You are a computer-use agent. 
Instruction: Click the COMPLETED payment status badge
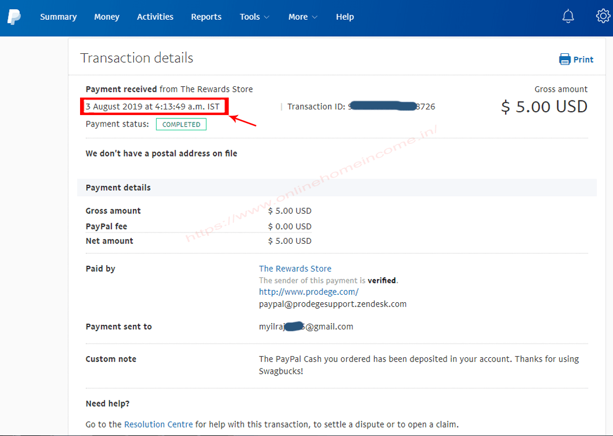pos(181,124)
